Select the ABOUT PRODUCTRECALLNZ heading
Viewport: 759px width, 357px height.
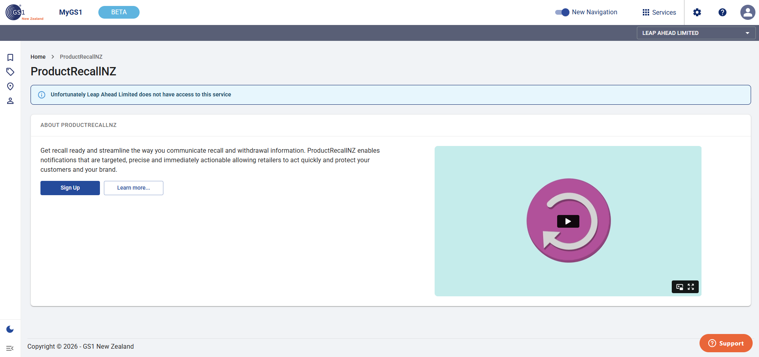tap(79, 125)
